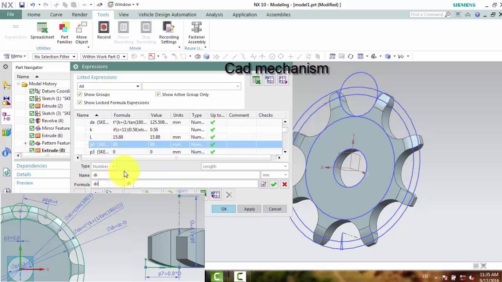Uncheck Datum Coordinate feature checkbox

pyautogui.click(x=32, y=91)
